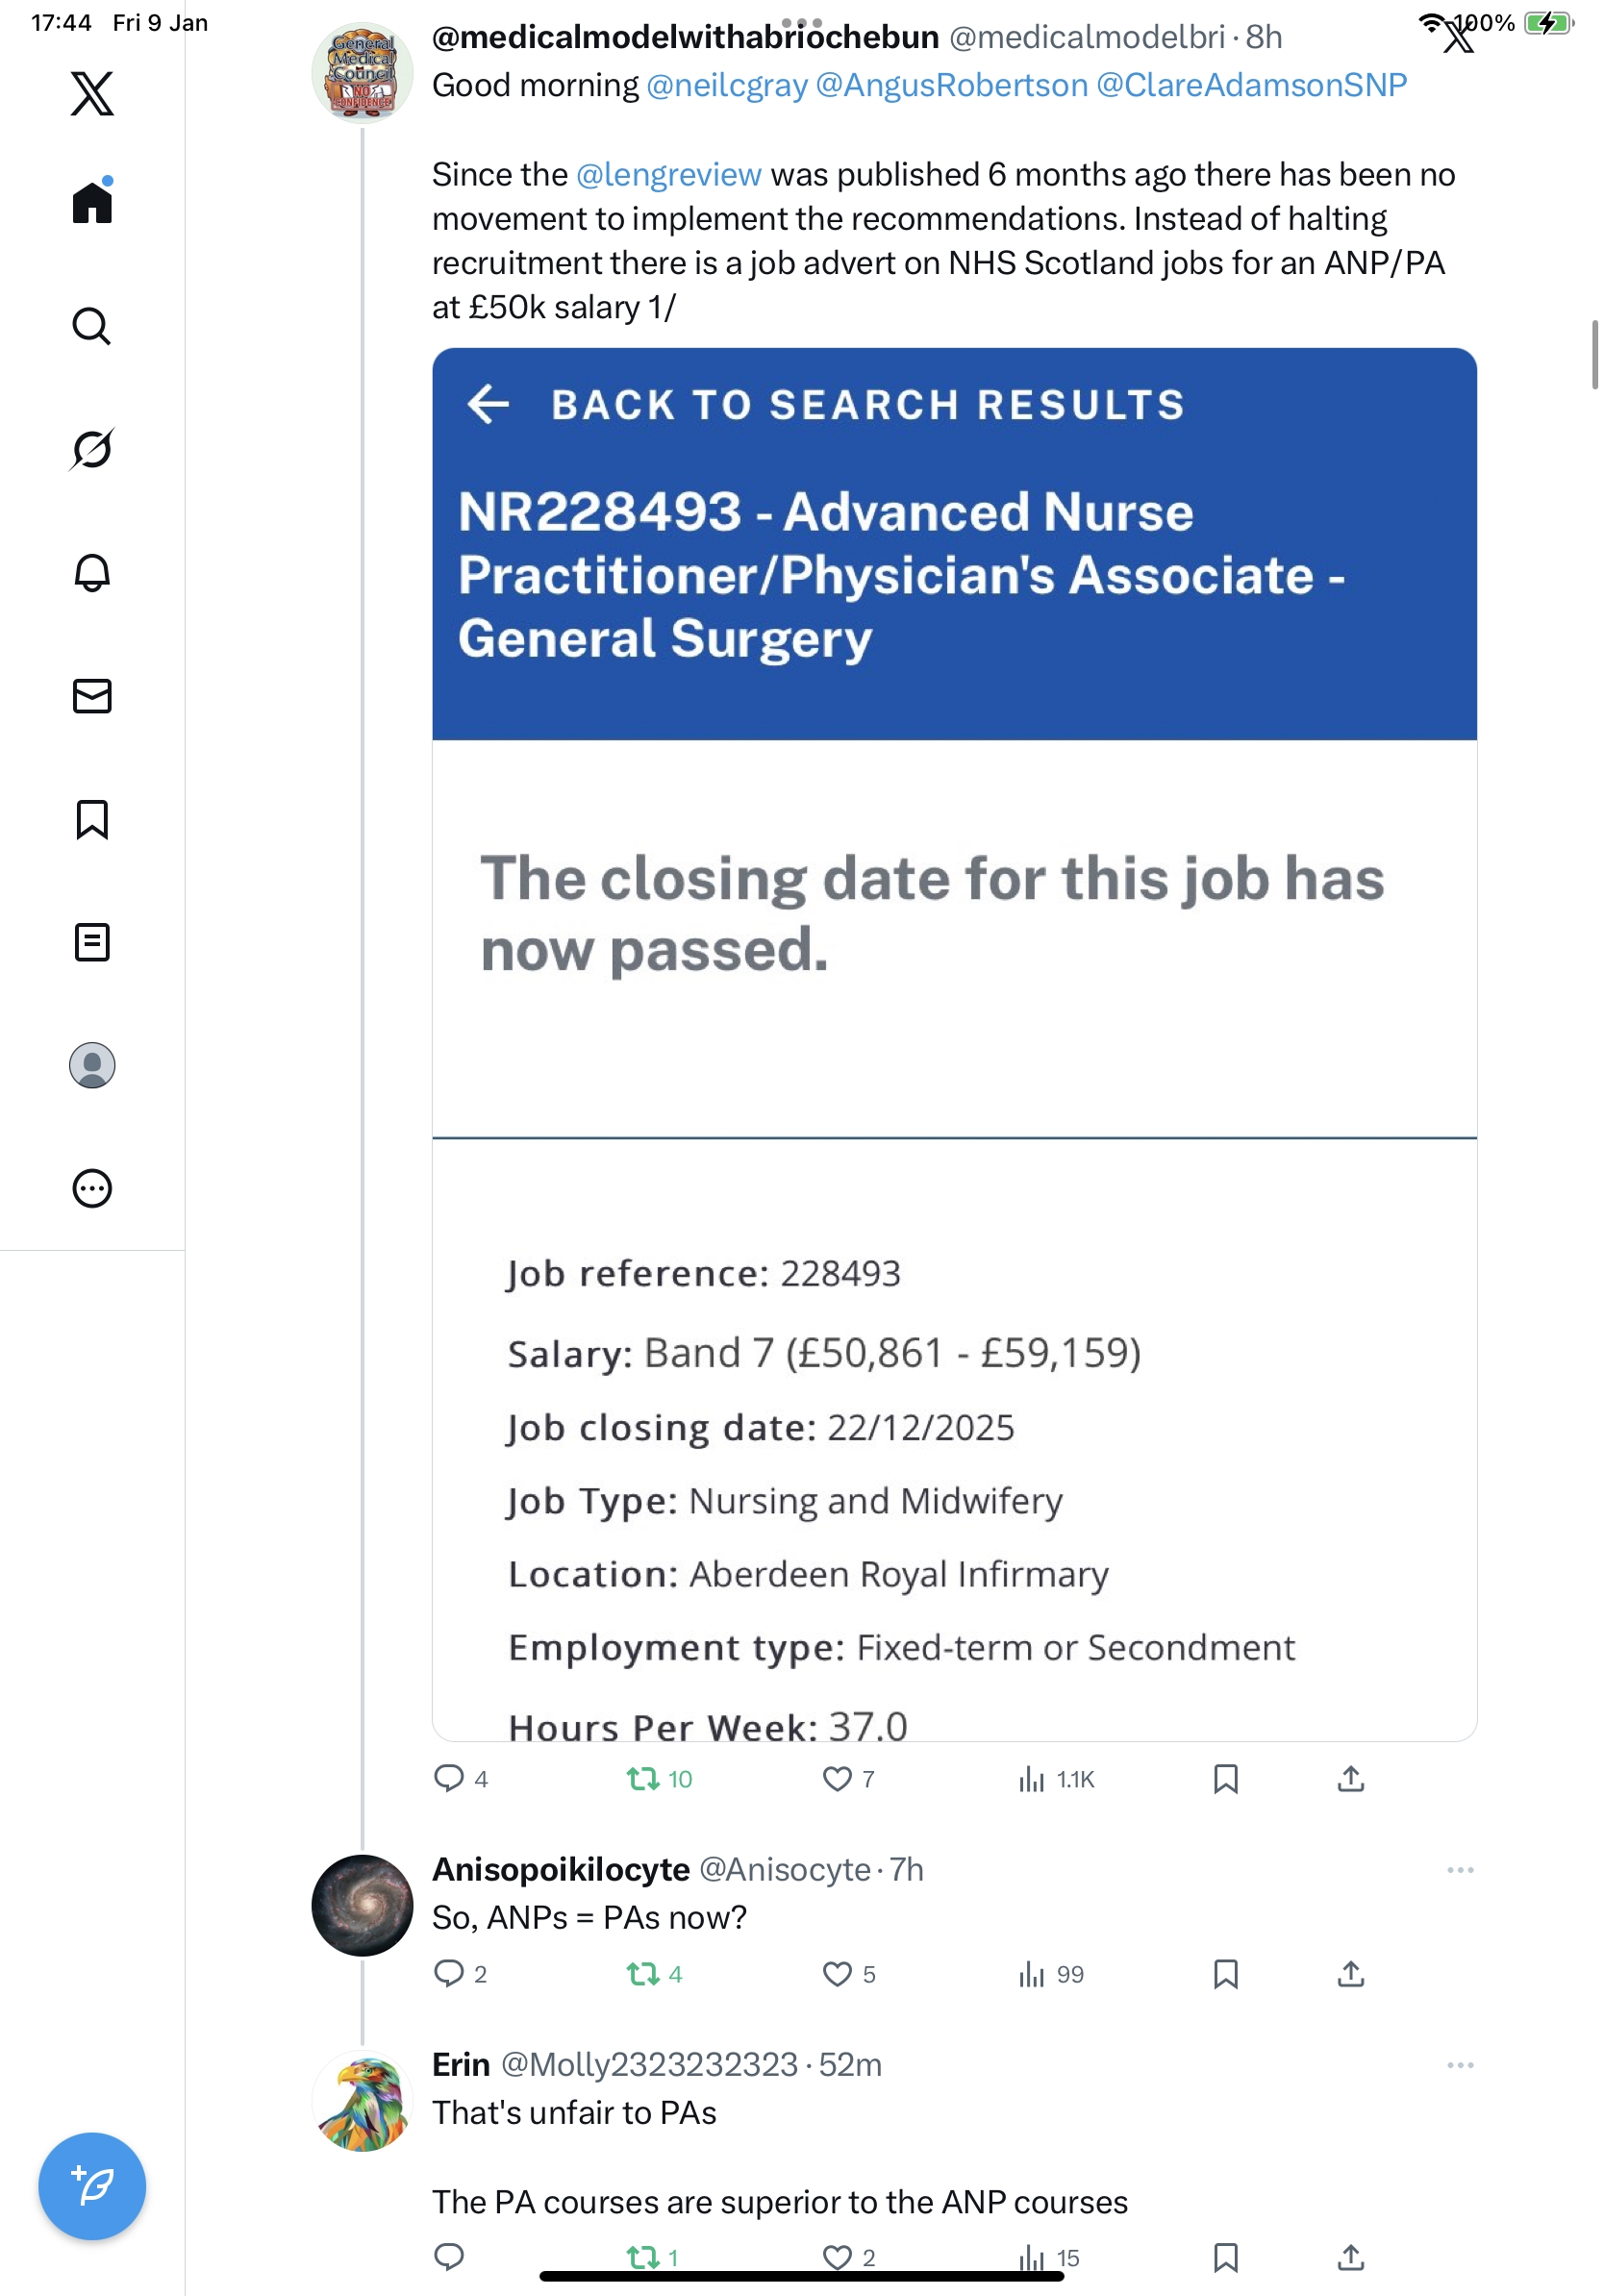Open more options on Anisopoikilocyte's reply
The height and width of the screenshot is (2296, 1604).
tap(1459, 1870)
